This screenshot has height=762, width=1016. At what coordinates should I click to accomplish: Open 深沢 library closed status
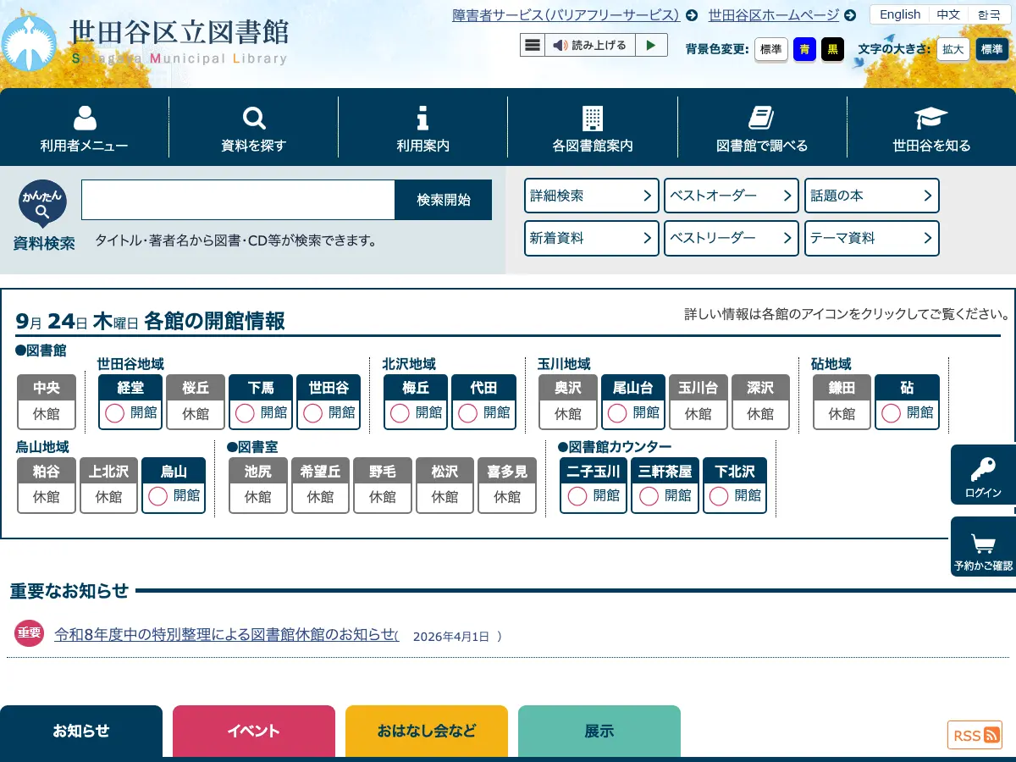point(760,402)
